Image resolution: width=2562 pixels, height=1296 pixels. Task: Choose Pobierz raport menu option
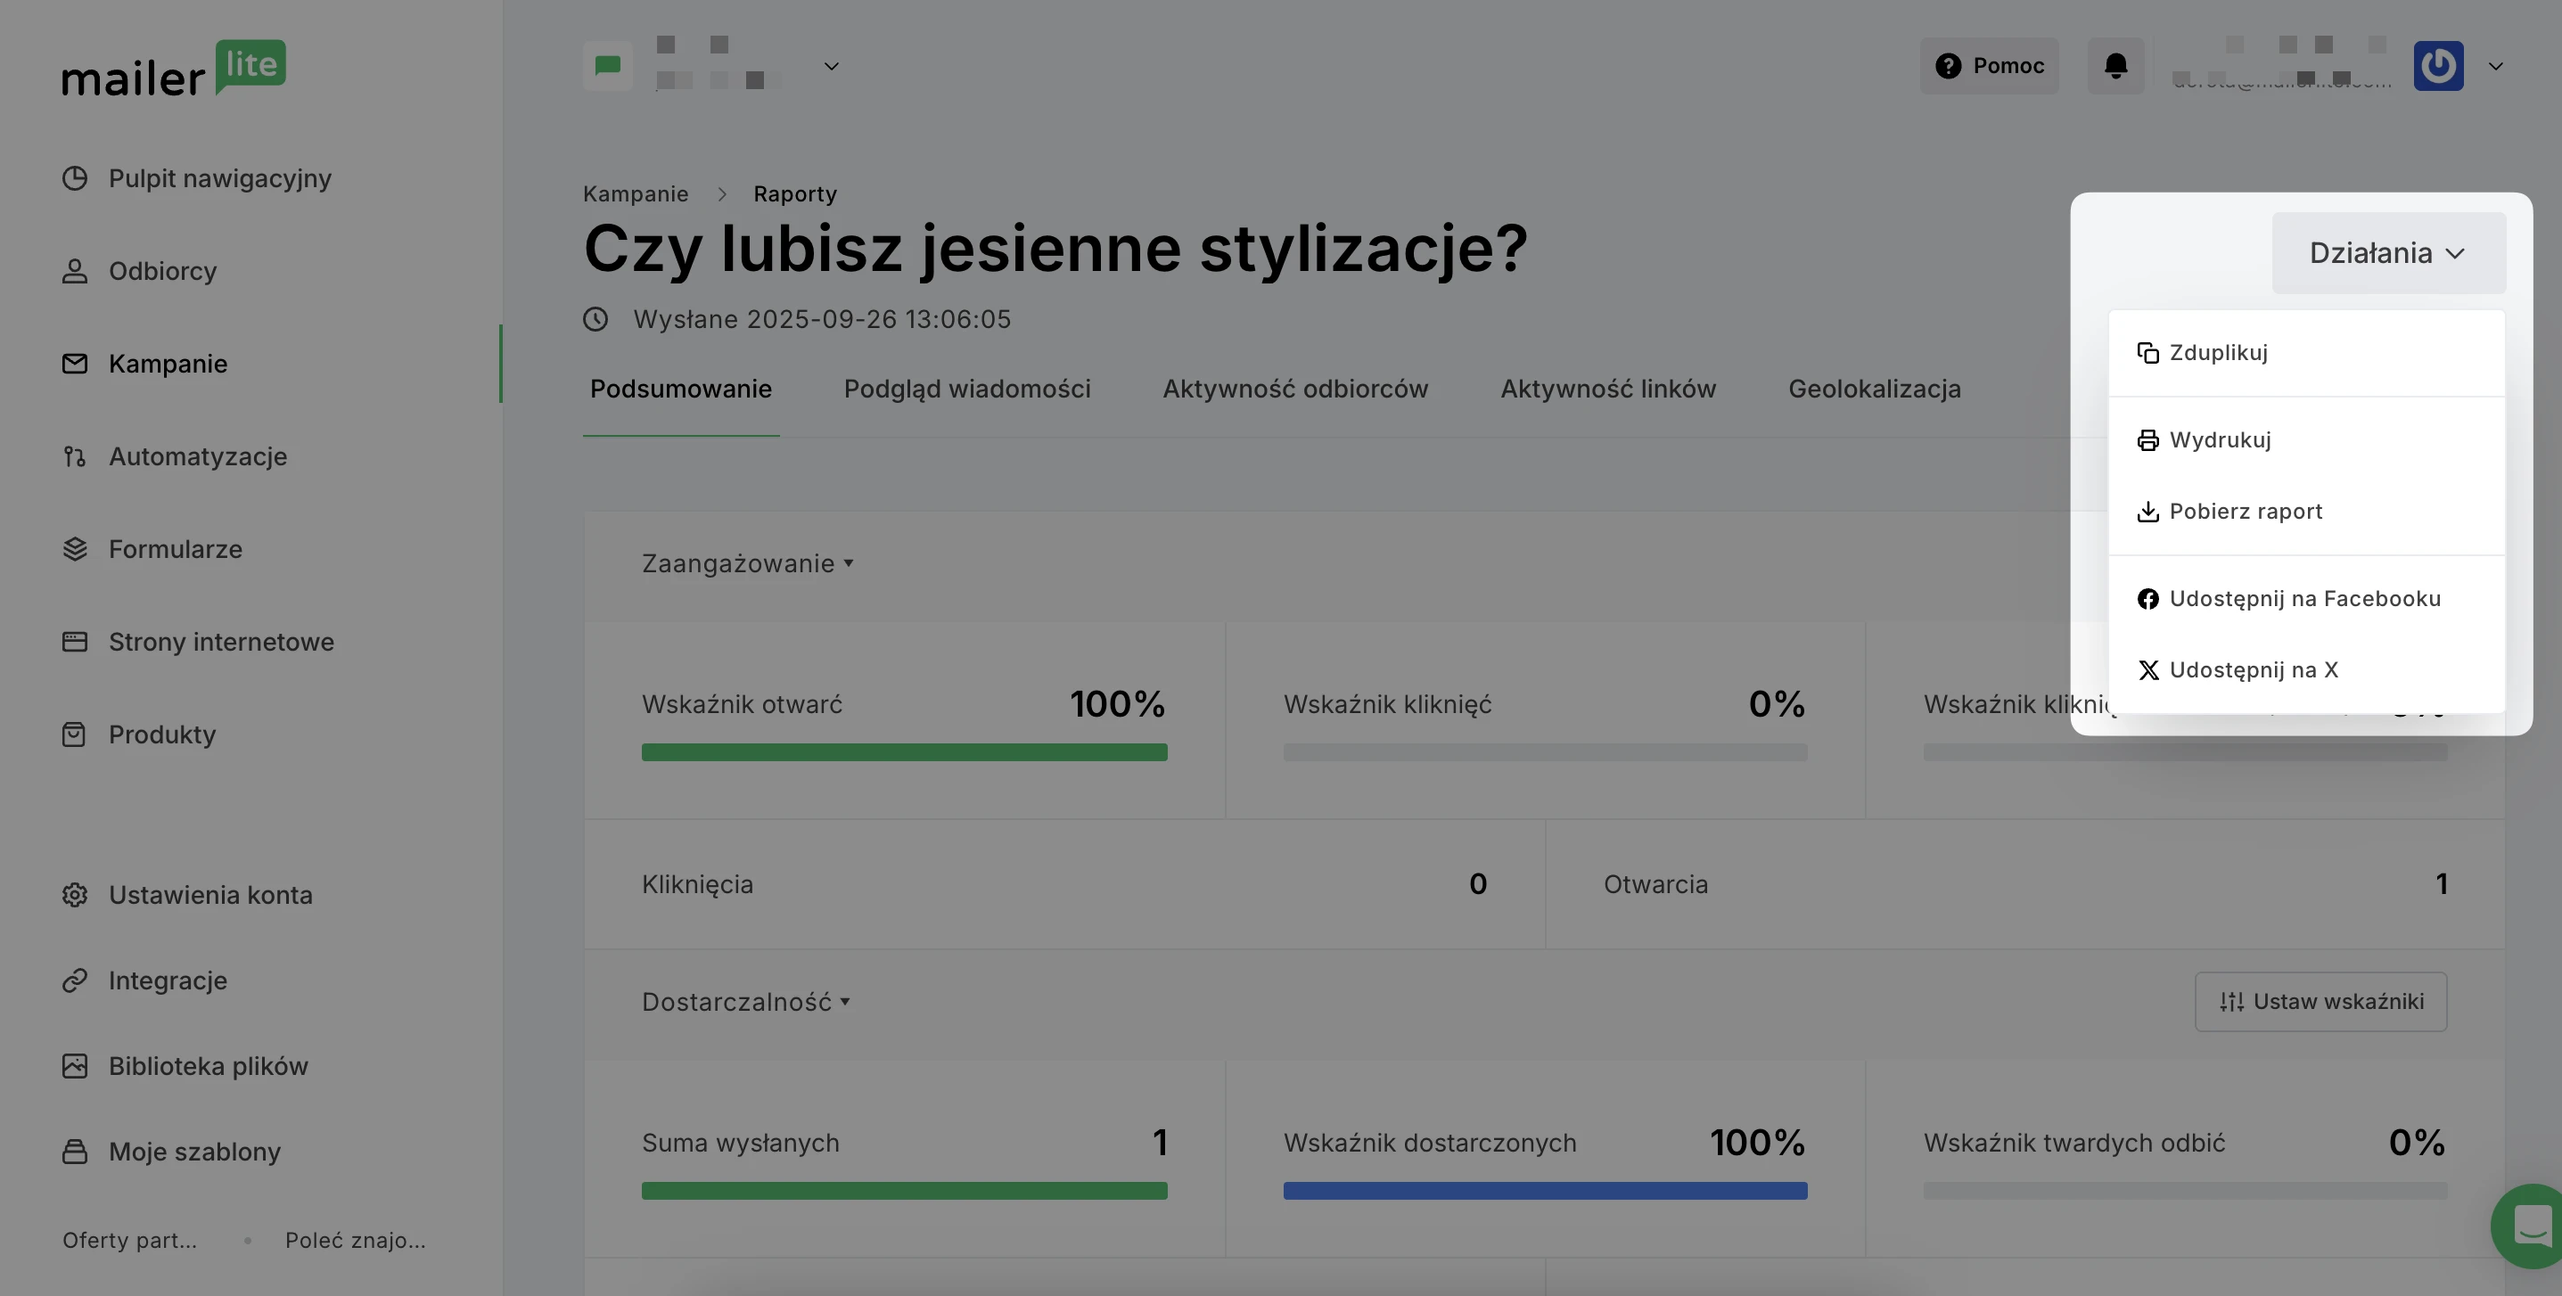click(x=2245, y=512)
